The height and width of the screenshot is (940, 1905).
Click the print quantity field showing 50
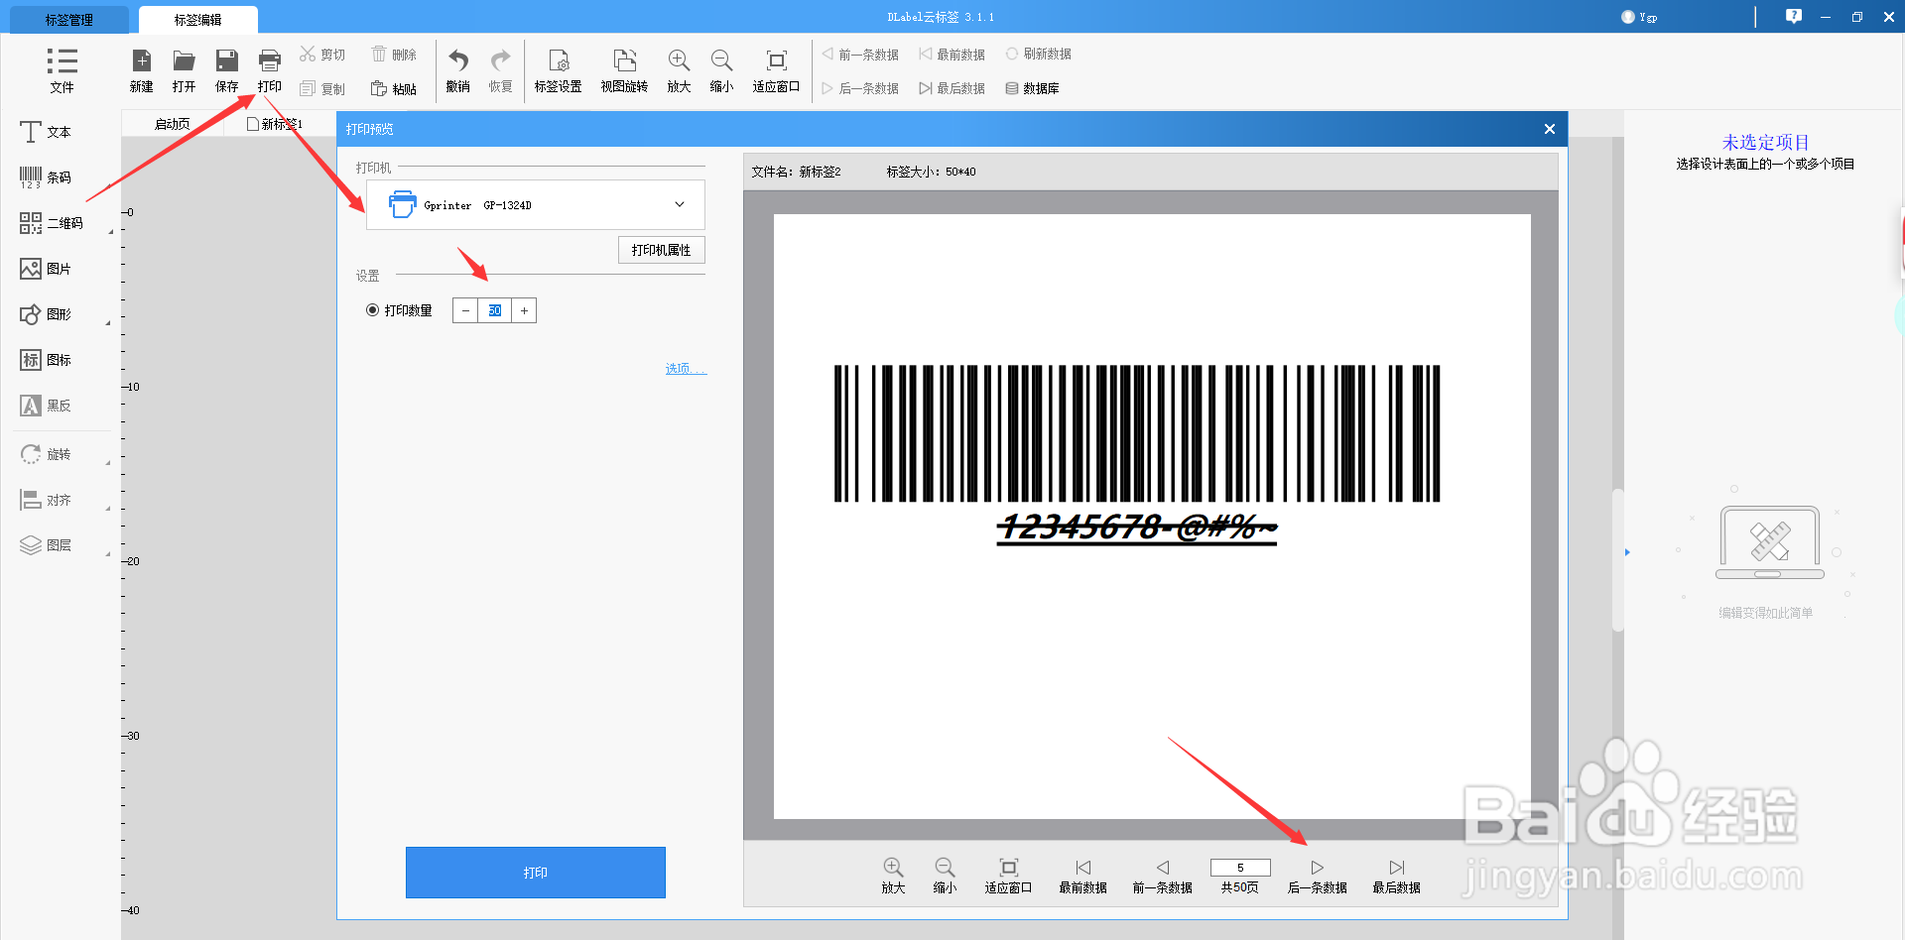point(495,310)
